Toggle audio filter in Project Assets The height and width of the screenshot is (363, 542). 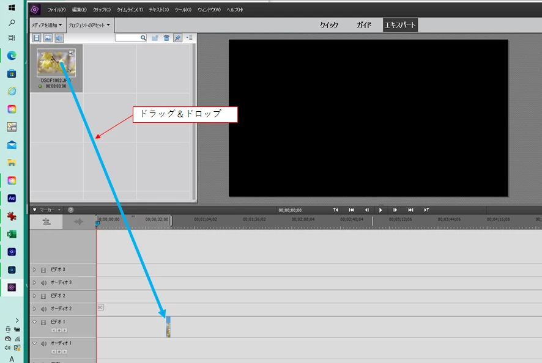coord(59,38)
